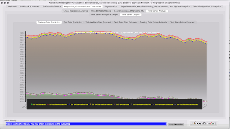This screenshot has height=129, width=230.
Task: Click the 00C_AdjClose-predicted-High legend label
Action: pyautogui.click(x=142, y=104)
